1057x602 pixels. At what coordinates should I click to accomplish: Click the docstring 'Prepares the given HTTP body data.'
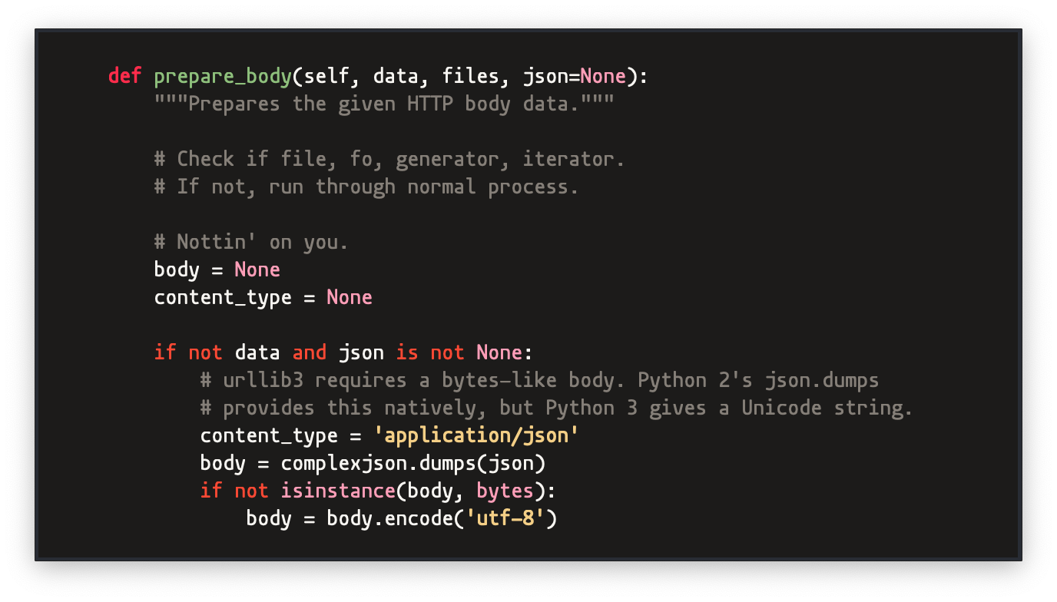pos(384,104)
